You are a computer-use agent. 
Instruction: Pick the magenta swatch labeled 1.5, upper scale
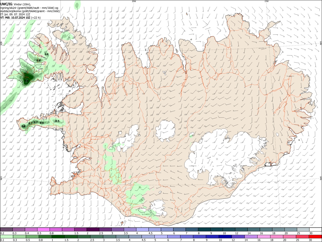[x=80, y=230]
